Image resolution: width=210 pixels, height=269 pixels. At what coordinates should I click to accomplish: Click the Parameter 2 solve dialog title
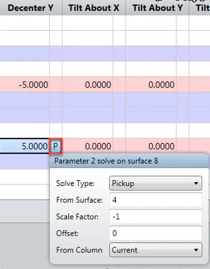click(106, 161)
